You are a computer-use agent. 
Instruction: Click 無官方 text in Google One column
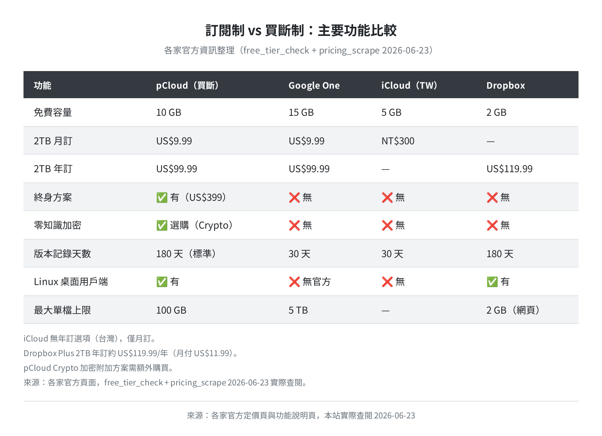tap(317, 282)
